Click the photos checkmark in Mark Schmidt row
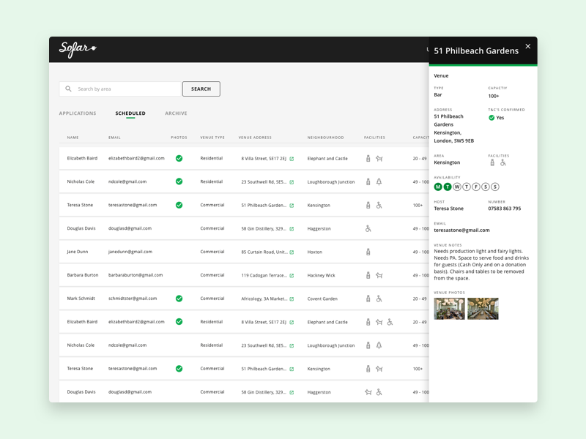586x439 pixels. [x=179, y=299]
